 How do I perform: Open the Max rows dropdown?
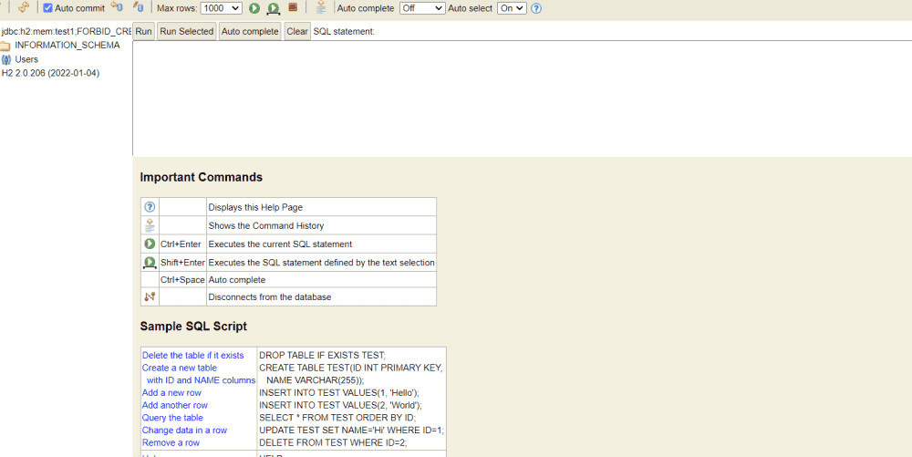[x=221, y=8]
